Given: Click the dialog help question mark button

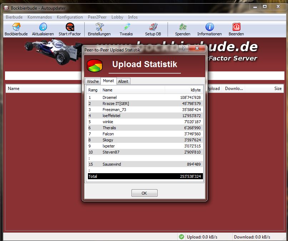Looking at the screenshot, I should [184, 49].
